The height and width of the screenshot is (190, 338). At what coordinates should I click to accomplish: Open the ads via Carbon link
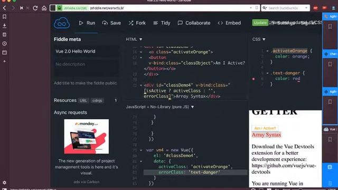pos(87,182)
